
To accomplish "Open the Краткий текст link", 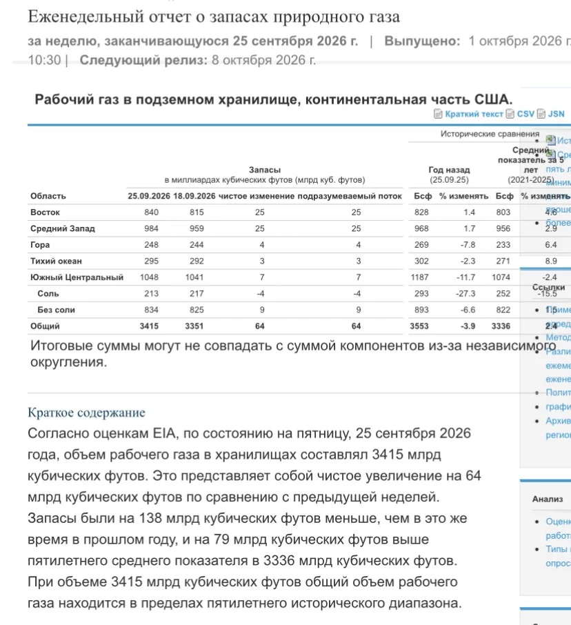I will click(474, 114).
